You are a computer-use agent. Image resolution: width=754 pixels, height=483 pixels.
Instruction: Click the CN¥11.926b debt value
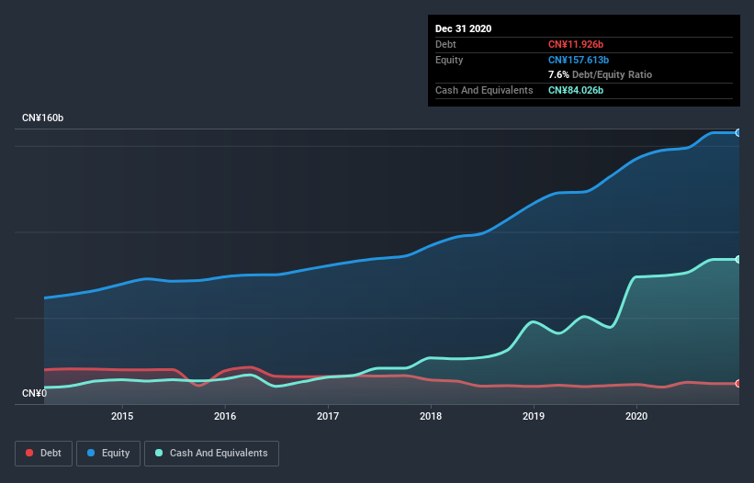pos(576,44)
